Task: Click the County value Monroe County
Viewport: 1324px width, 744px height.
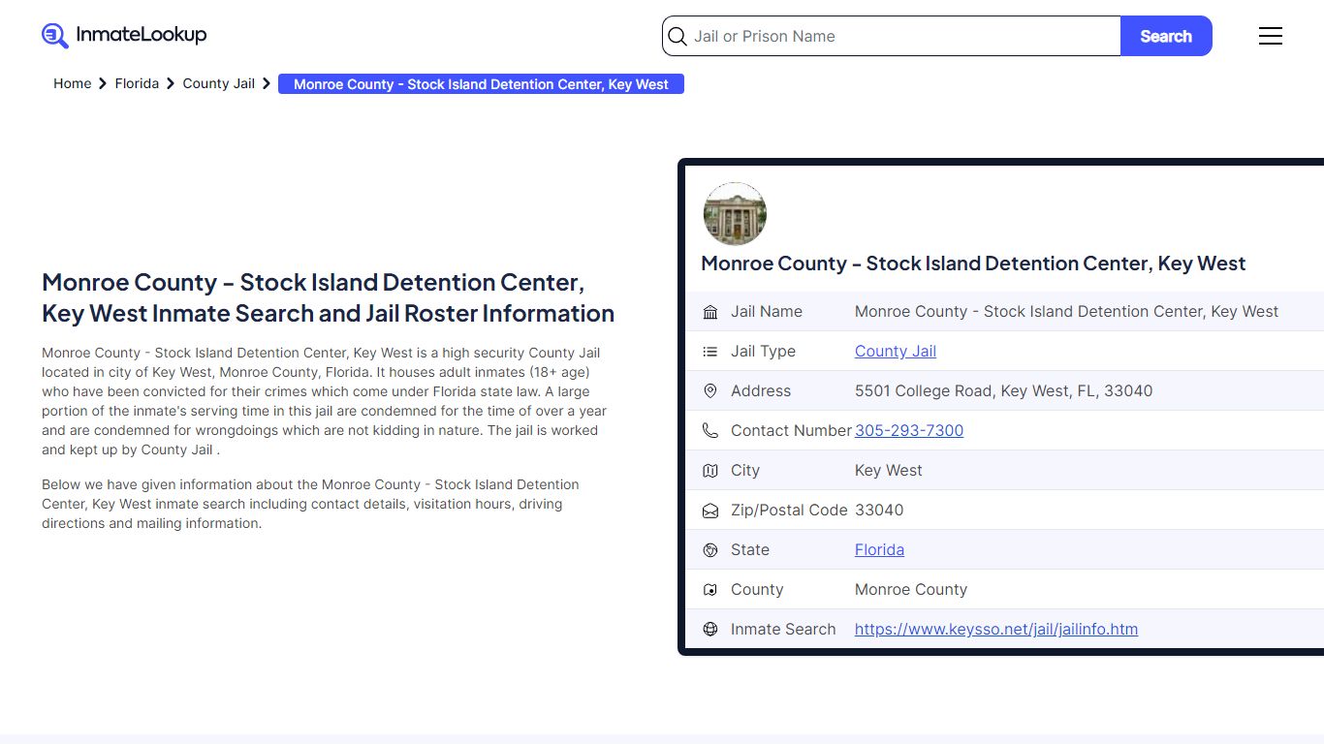Action: (911, 590)
